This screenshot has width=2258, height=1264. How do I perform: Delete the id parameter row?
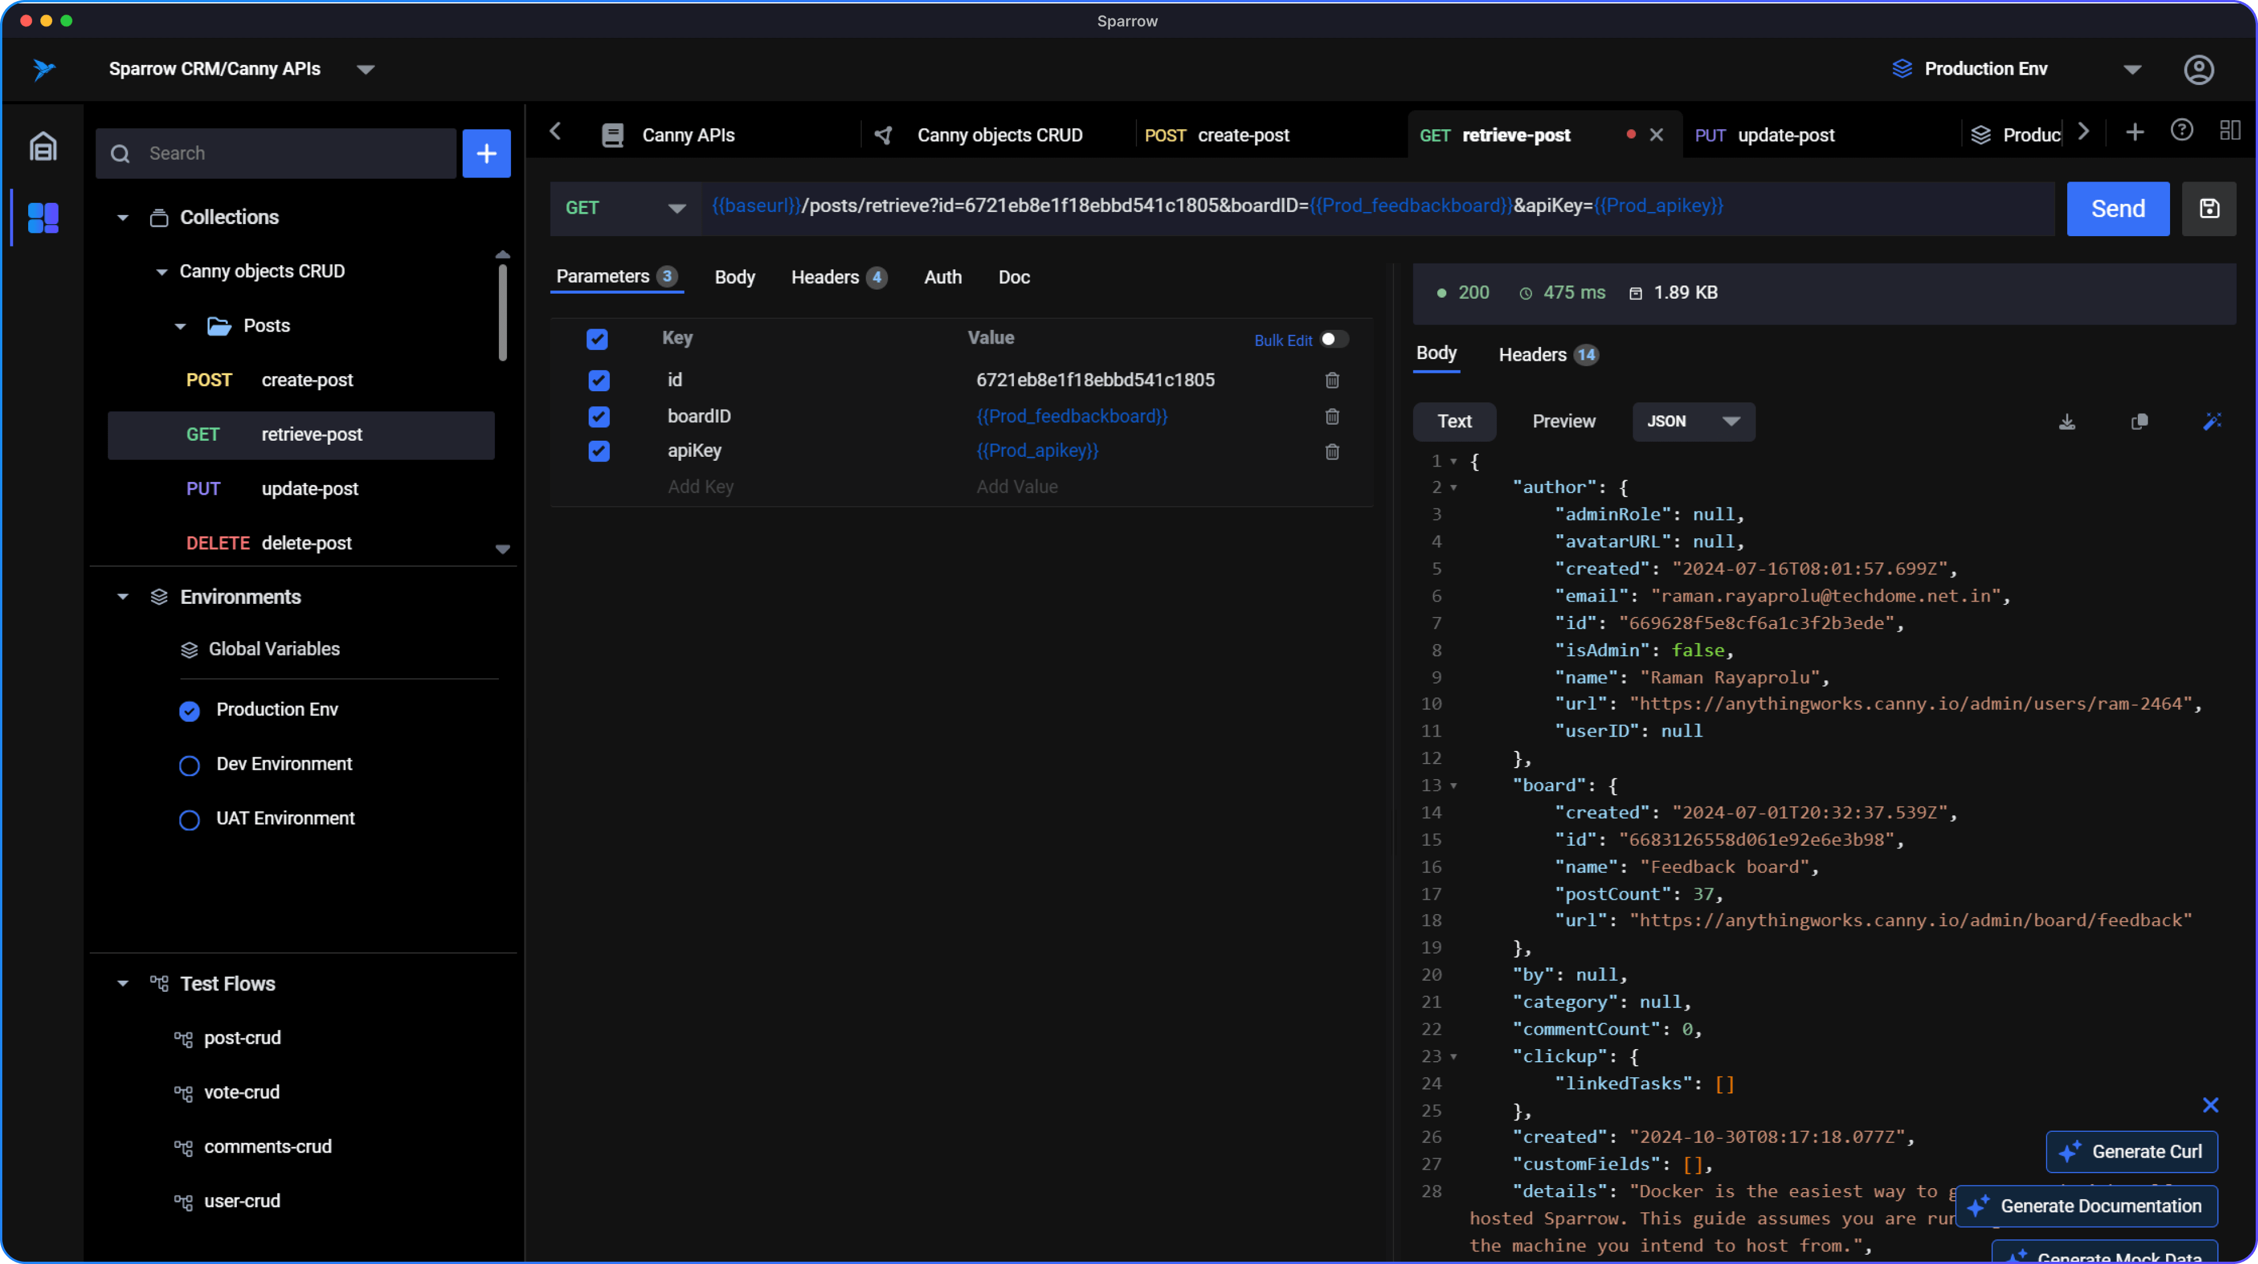tap(1331, 380)
